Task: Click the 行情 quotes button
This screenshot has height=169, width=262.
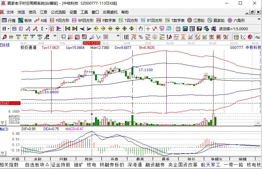Action: (x=9, y=20)
